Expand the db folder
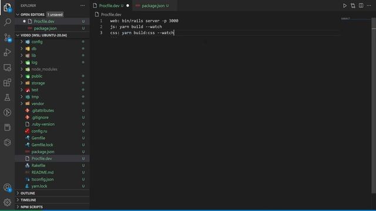 [34, 49]
